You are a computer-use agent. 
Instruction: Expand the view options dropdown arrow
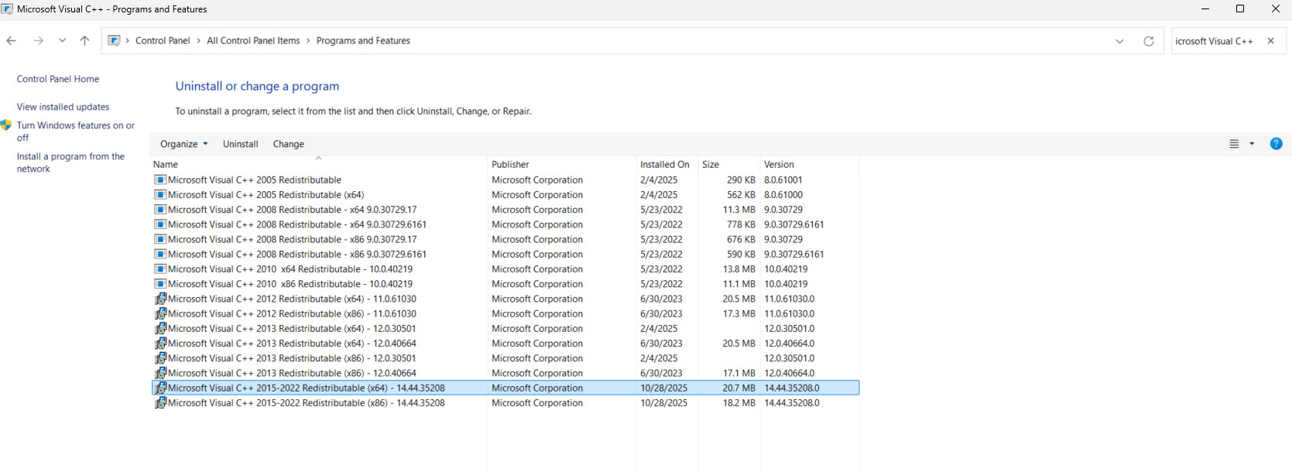1252,144
